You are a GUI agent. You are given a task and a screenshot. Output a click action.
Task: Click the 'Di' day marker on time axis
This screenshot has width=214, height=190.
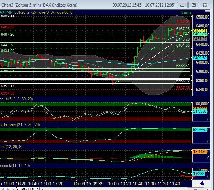77,184
